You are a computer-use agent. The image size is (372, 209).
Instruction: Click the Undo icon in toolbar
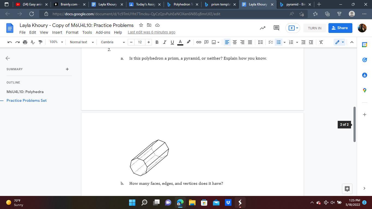click(10, 42)
